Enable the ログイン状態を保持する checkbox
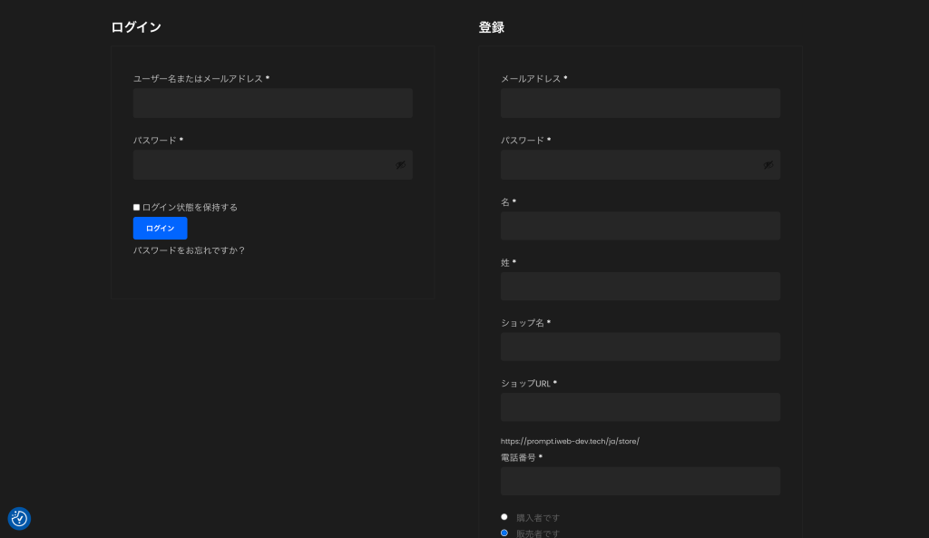929x538 pixels. coord(137,208)
